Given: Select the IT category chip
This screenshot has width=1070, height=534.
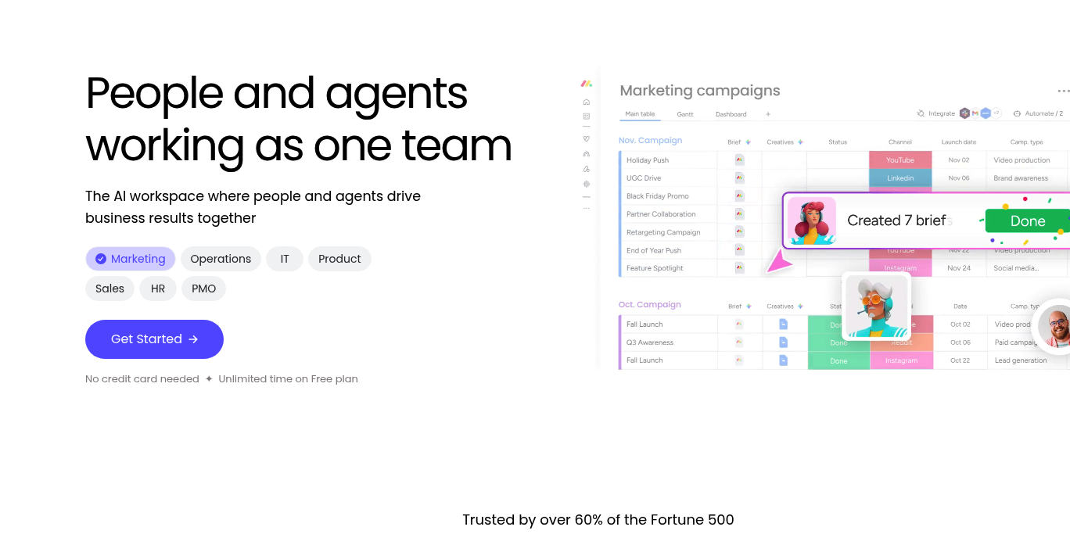Looking at the screenshot, I should pyautogui.click(x=285, y=259).
